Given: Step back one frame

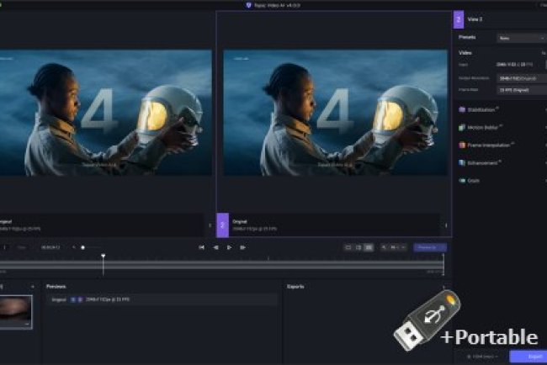Looking at the screenshot, I should pyautogui.click(x=215, y=247).
